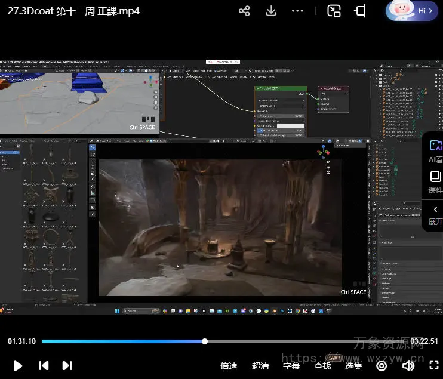
Task: Play the paused video
Action: click(x=18, y=365)
